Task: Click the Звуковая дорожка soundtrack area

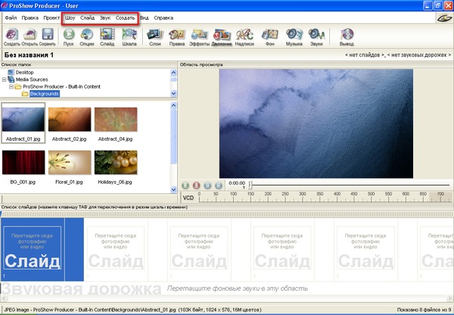Action: coord(227,288)
